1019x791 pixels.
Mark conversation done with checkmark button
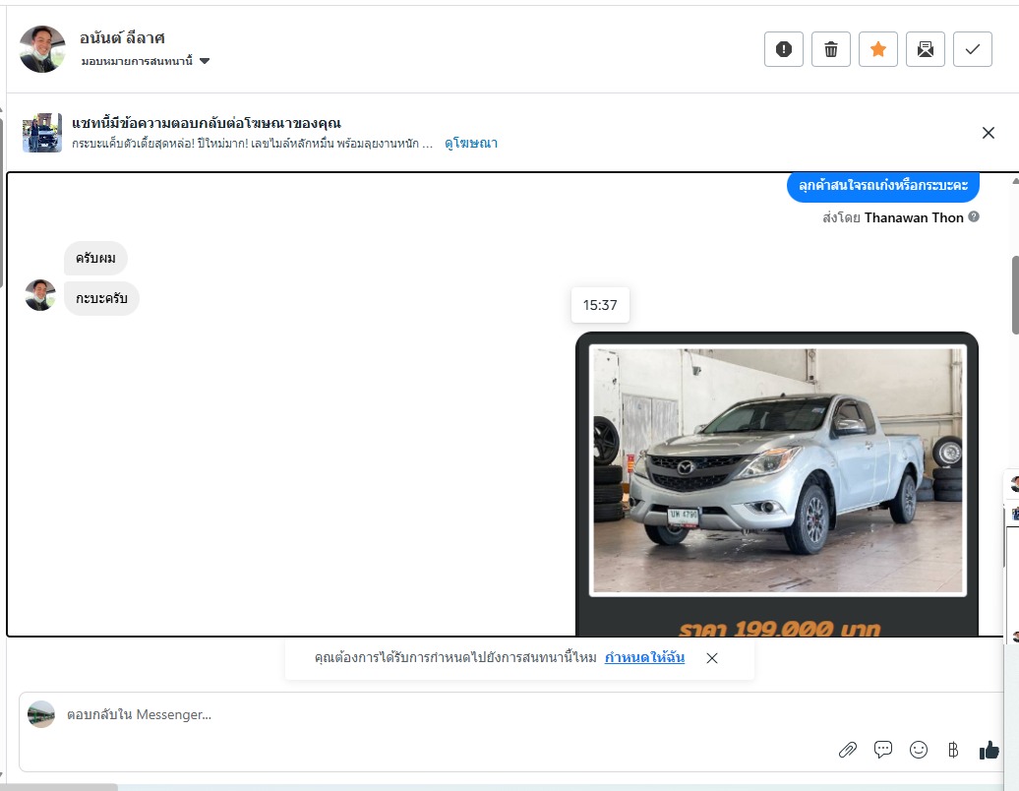973,49
